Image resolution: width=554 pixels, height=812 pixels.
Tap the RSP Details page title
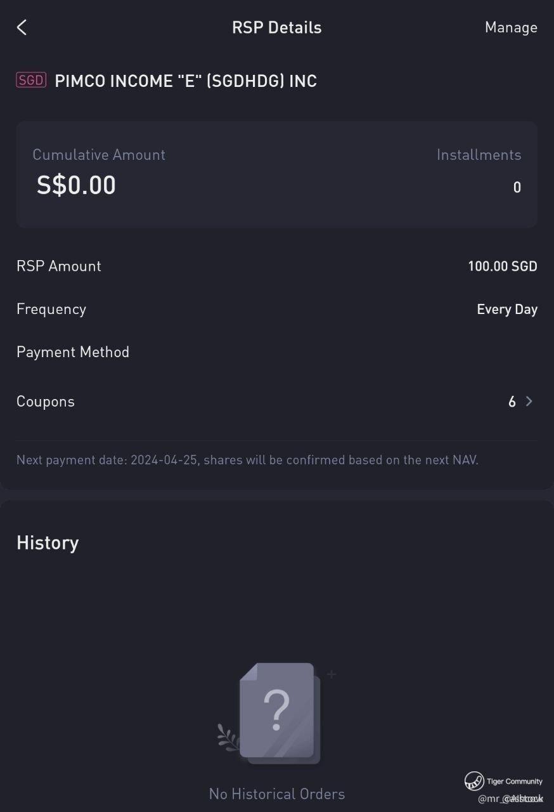277,27
